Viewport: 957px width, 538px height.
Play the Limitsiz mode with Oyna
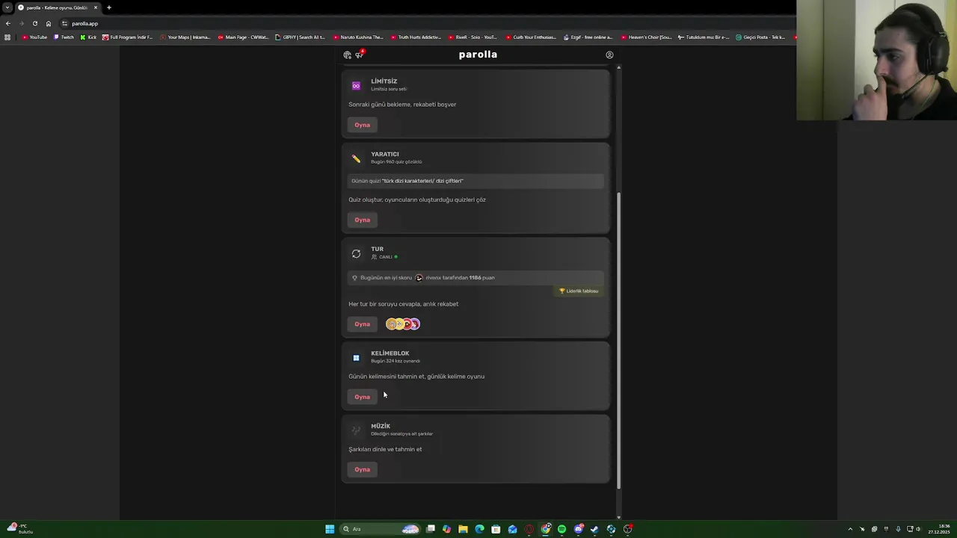[363, 125]
